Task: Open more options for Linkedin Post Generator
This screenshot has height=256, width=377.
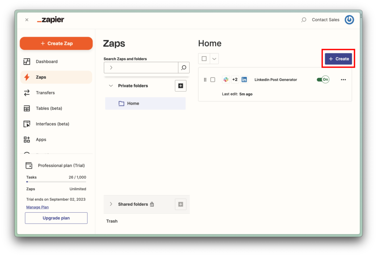Action: tap(343, 80)
